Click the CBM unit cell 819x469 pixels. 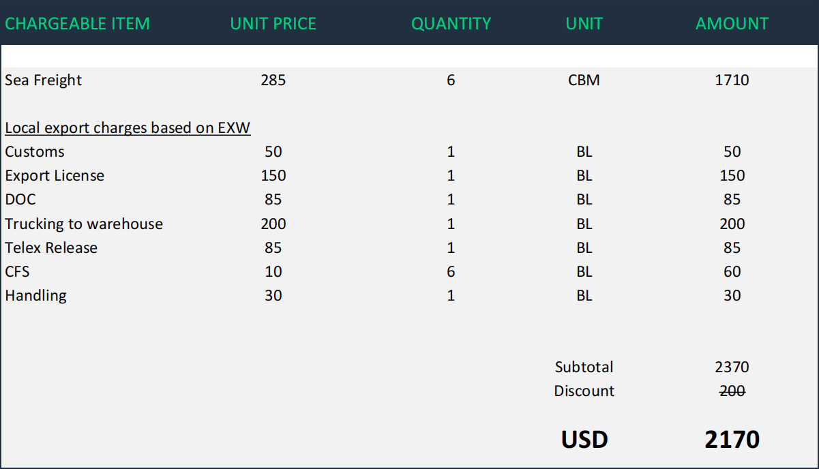point(584,80)
